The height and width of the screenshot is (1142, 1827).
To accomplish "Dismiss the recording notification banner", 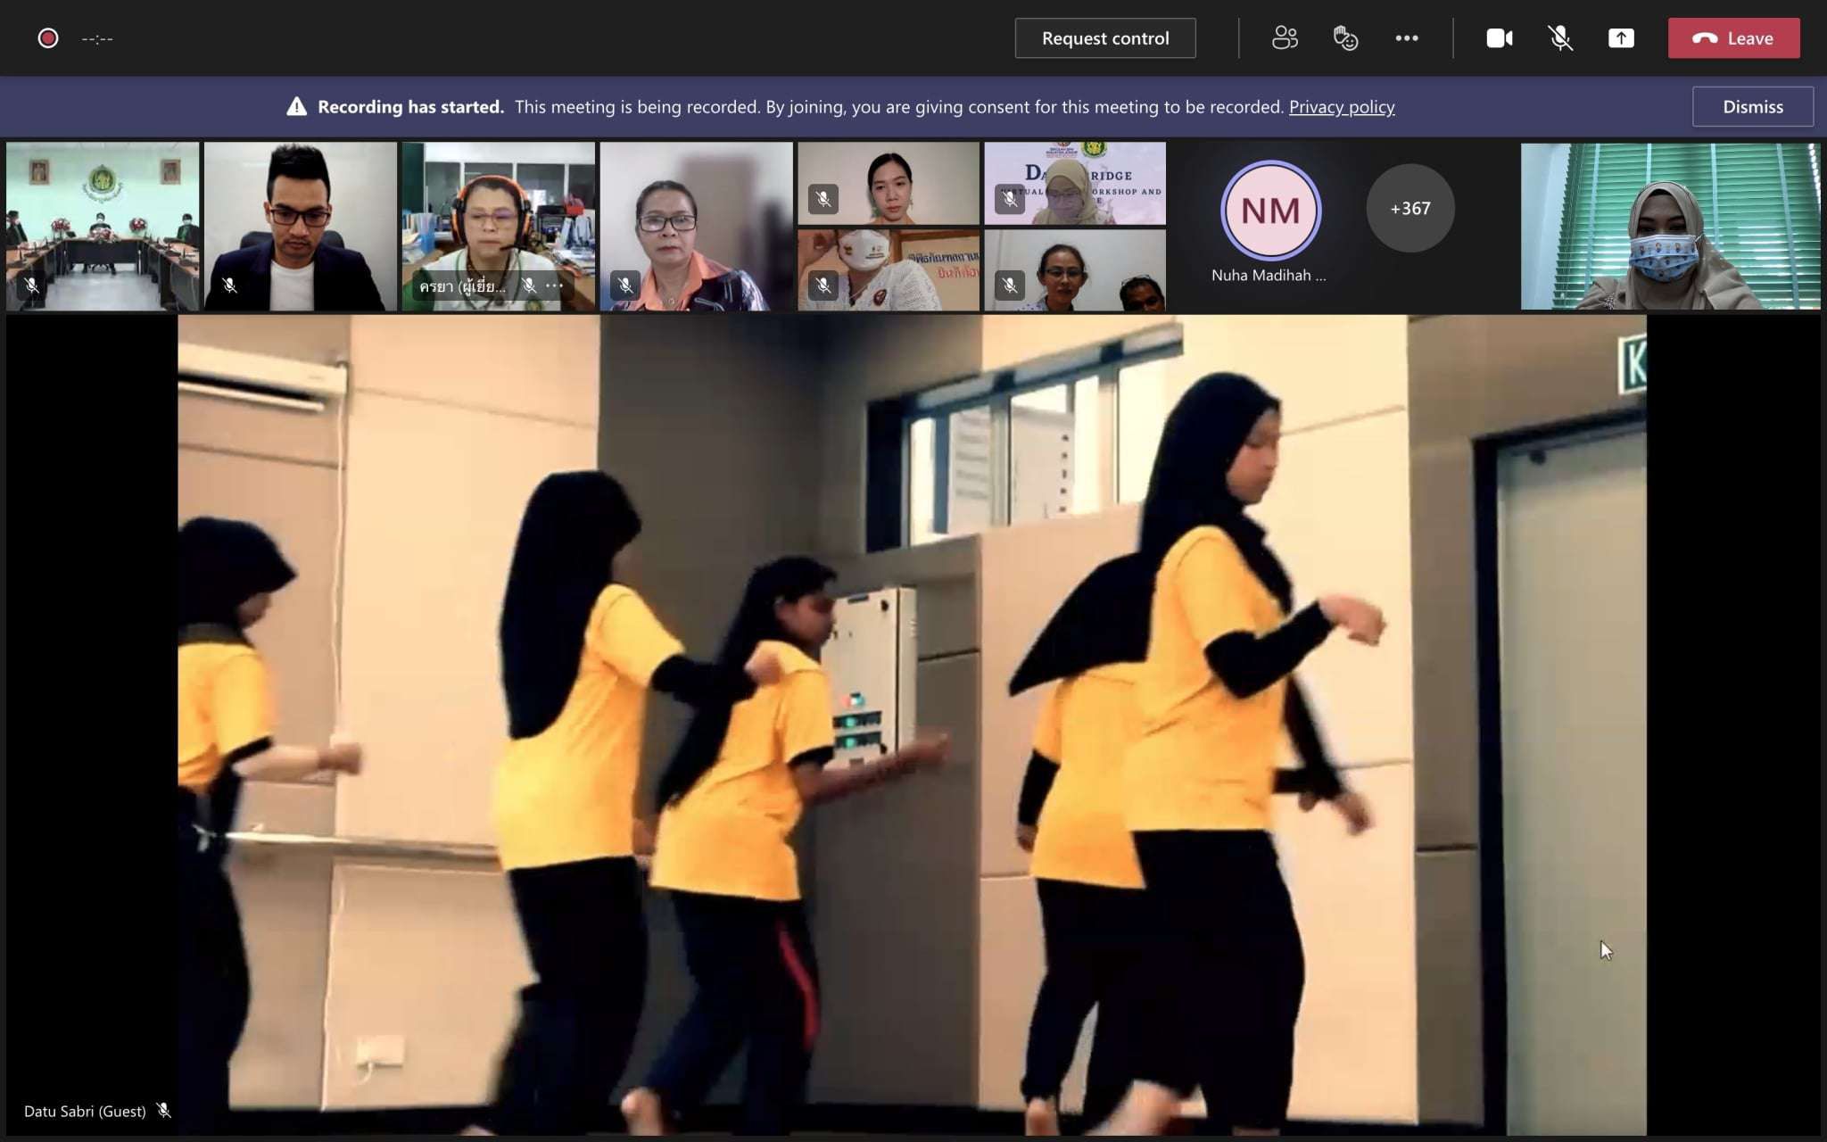I will [x=1752, y=107].
